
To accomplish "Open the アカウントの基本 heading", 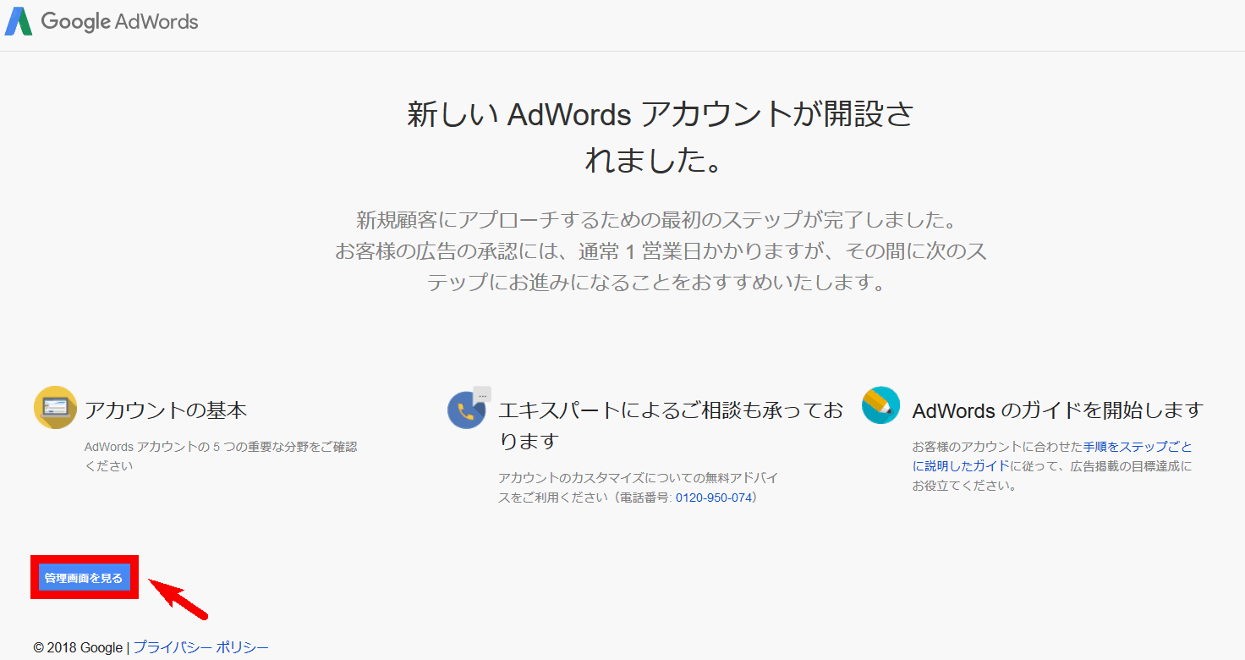I will pos(166,410).
